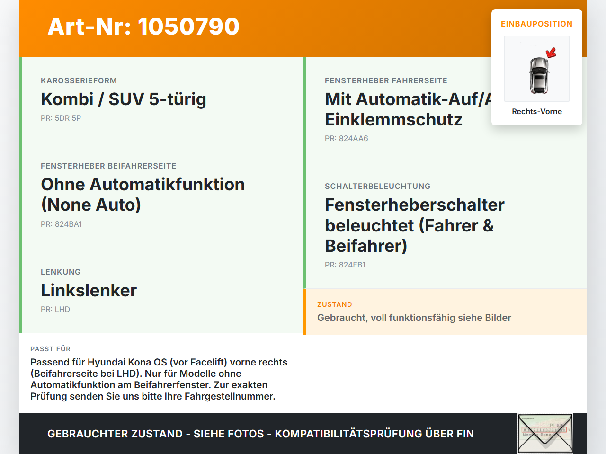Click the PR: 824FB1 code
Viewport: 606px width, 454px height.
tap(345, 265)
